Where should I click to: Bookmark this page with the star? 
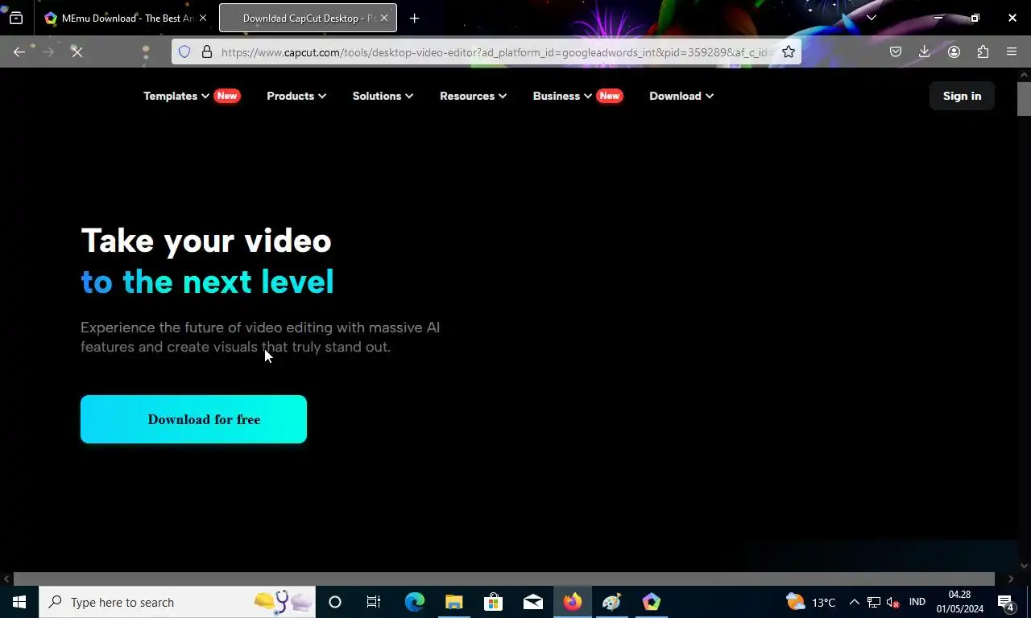click(789, 51)
